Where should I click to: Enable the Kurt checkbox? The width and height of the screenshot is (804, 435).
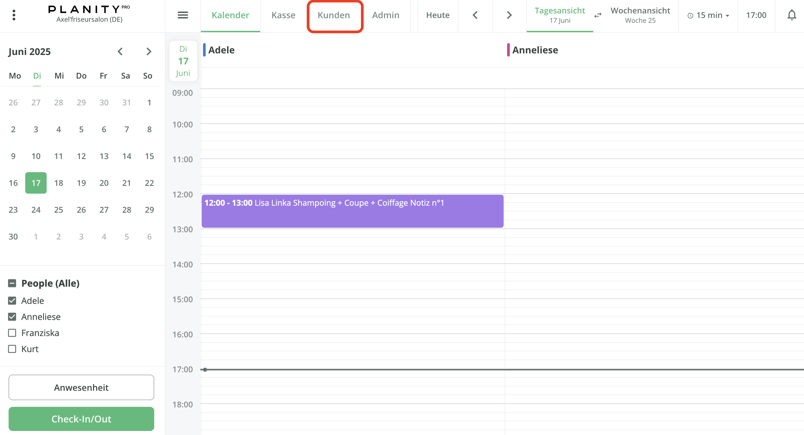(x=12, y=349)
